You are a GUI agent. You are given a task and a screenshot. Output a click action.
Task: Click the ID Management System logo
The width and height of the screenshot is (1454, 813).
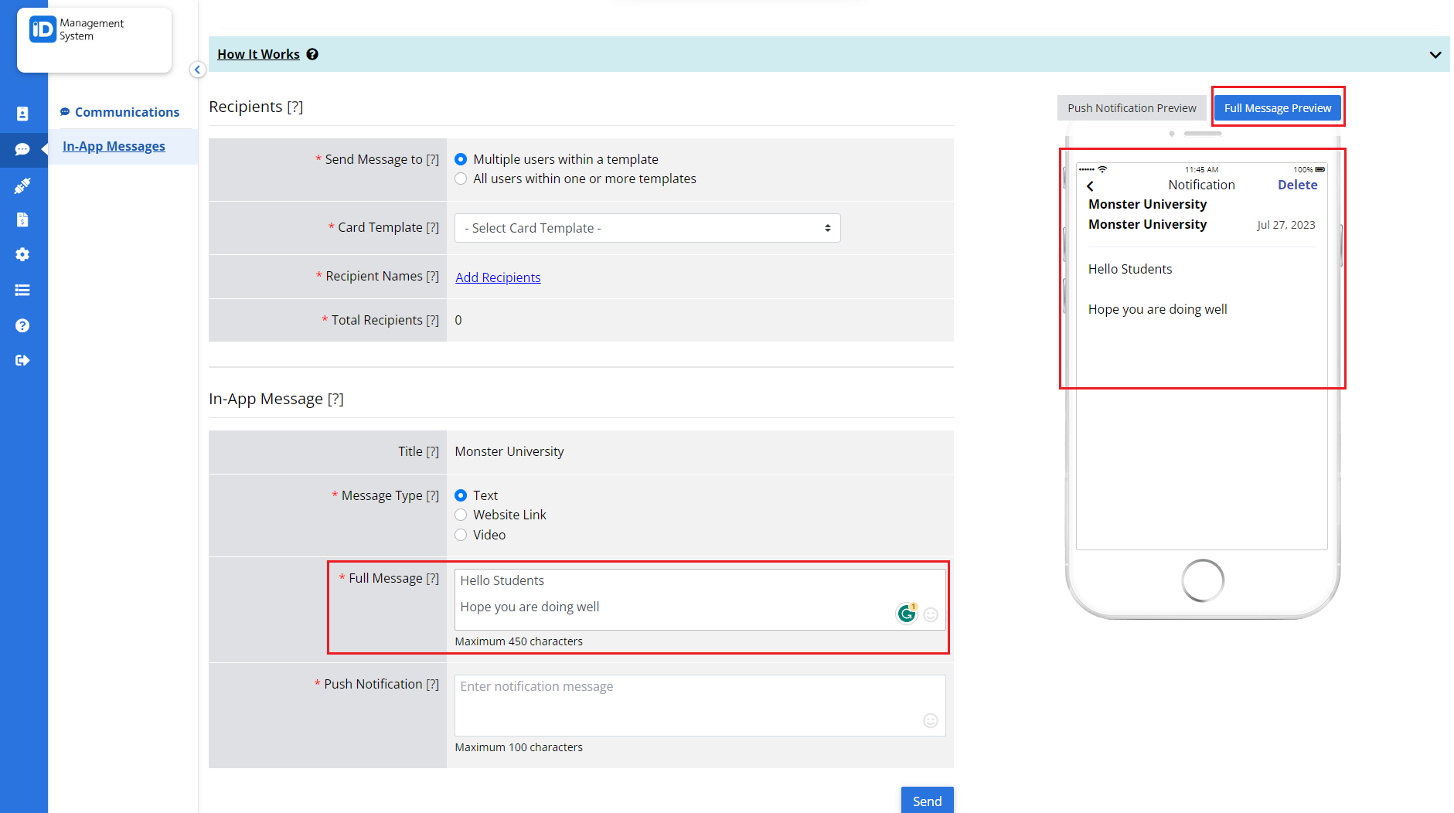77,30
